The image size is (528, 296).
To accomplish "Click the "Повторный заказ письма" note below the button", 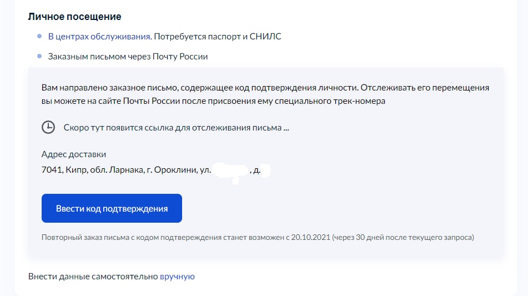I will [258, 238].
